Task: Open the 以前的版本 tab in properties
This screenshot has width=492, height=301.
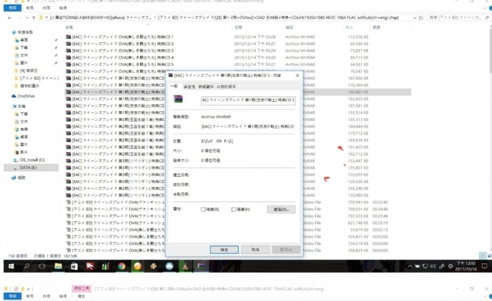Action: tap(226, 87)
